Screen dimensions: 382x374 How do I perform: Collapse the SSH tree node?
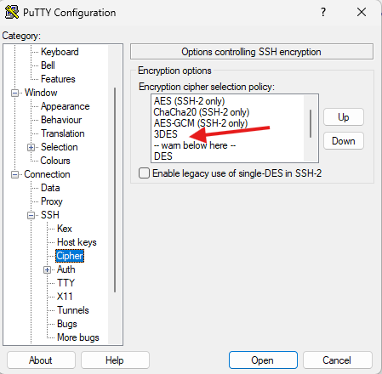click(x=31, y=215)
